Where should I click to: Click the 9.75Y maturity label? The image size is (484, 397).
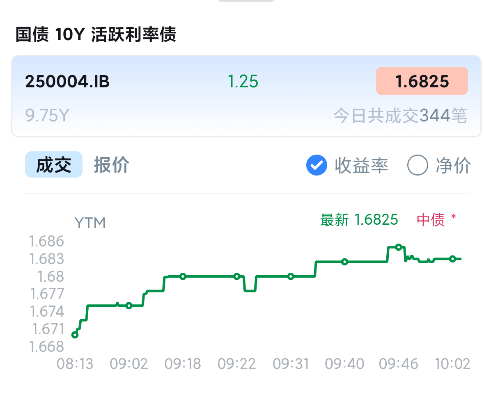point(47,116)
